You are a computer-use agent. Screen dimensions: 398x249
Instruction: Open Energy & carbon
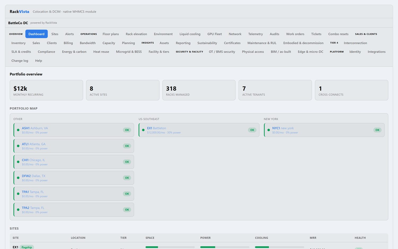[x=74, y=52]
